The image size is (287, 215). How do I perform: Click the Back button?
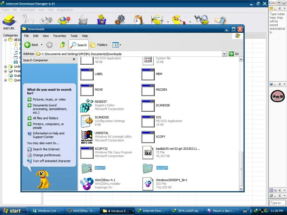click(x=31, y=45)
